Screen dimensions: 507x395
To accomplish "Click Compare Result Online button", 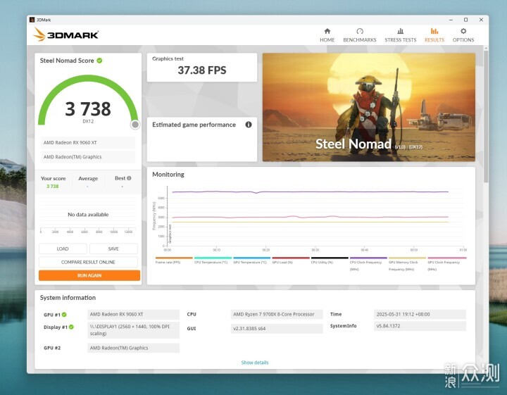I will (88, 262).
